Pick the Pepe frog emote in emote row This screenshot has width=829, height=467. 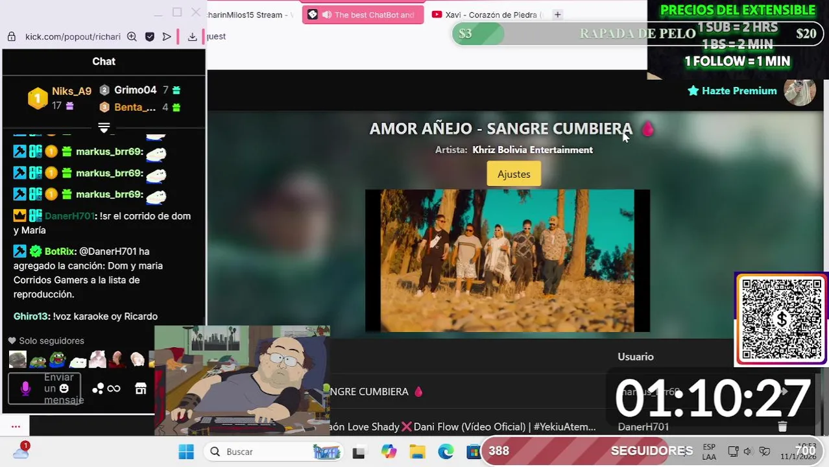(x=58, y=359)
